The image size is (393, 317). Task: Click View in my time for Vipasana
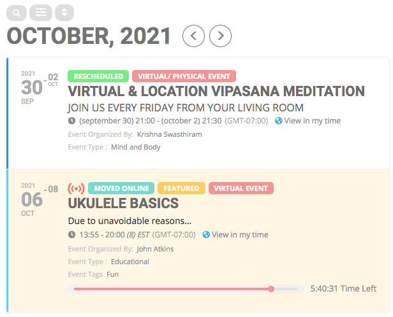(313, 121)
